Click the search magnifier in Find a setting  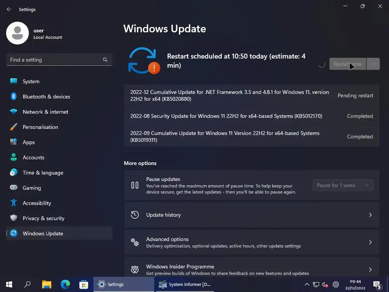tap(105, 60)
